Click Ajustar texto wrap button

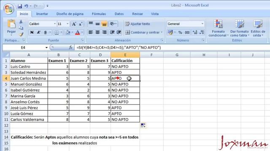138,24
